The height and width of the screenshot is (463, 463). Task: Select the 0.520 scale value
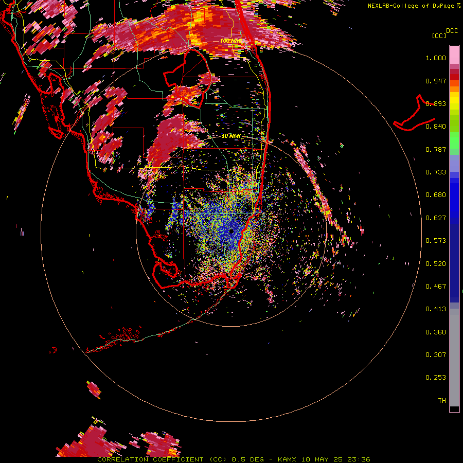(436, 264)
